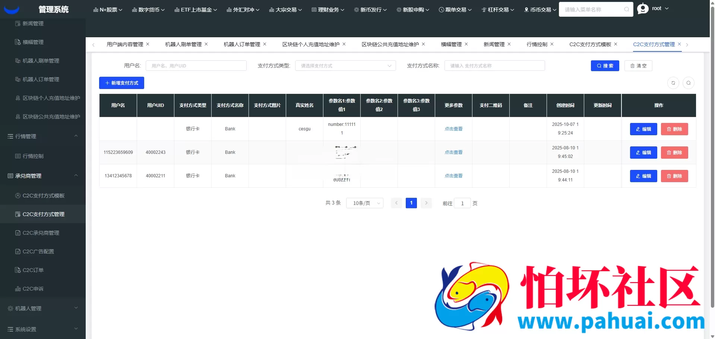The height and width of the screenshot is (339, 715).
Task: Open 跟单交易 top menu
Action: coord(455,10)
